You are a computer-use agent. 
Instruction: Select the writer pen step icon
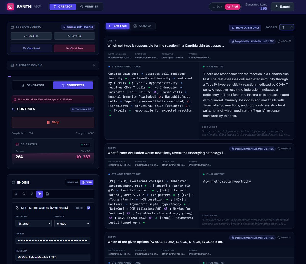(40, 194)
